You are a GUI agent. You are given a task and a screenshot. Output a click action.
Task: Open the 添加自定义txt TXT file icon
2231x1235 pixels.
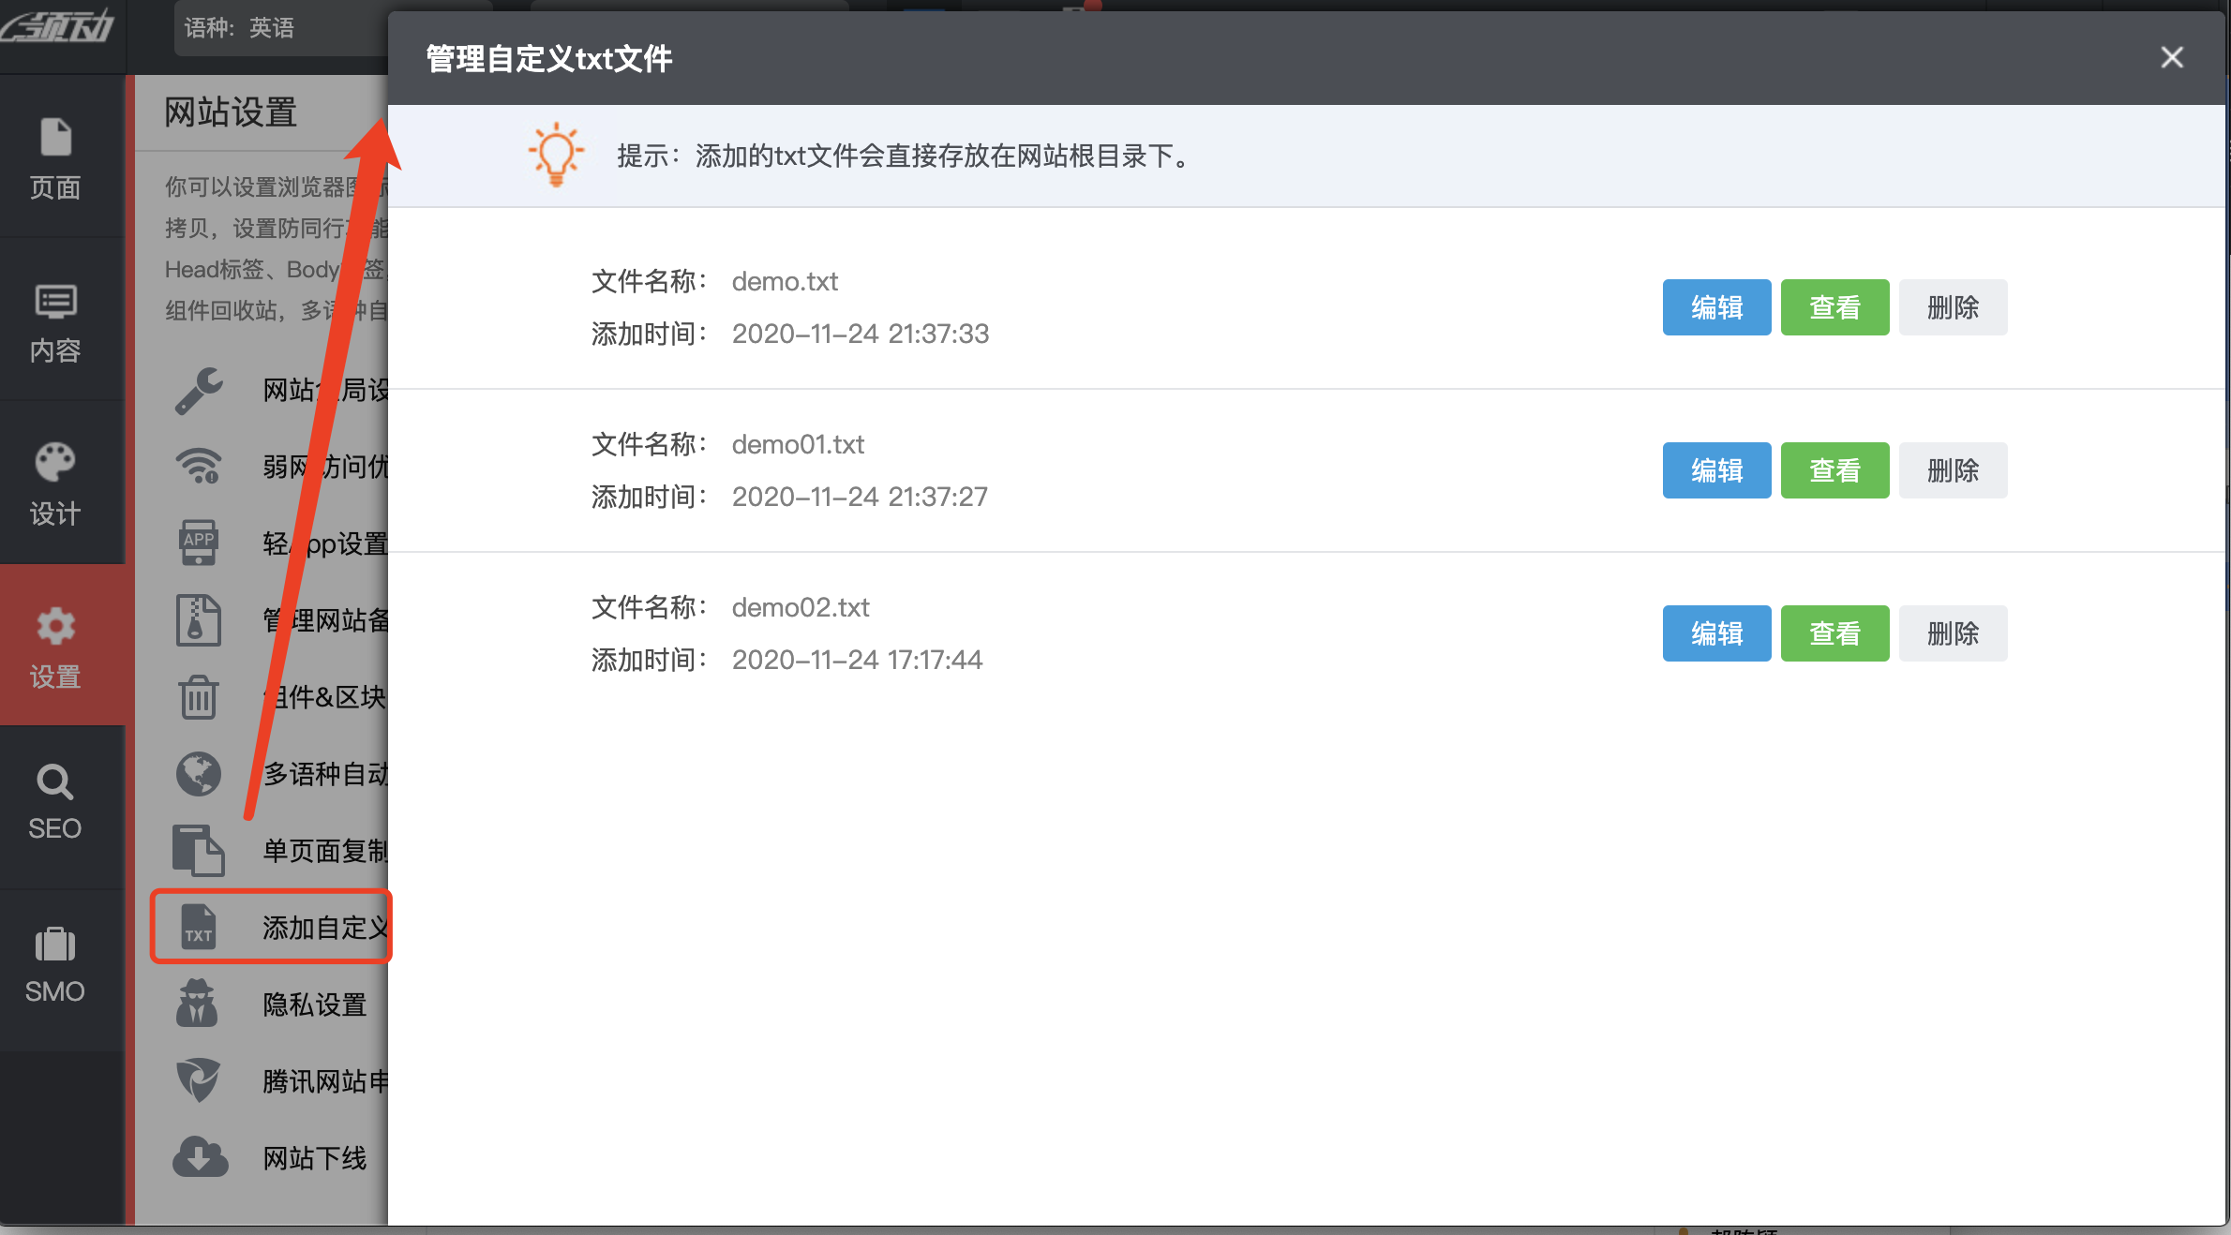coord(198,927)
